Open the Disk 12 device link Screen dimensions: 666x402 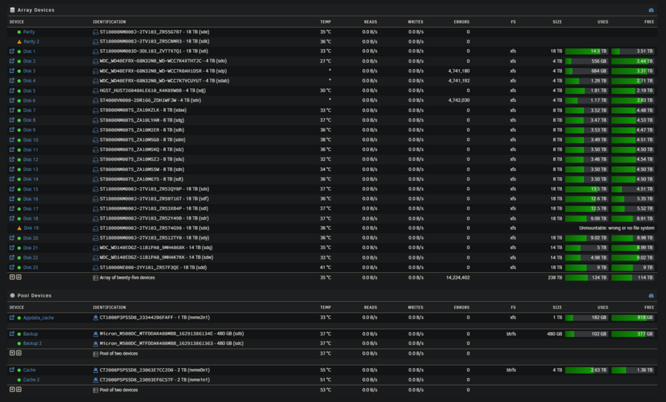[x=31, y=160]
